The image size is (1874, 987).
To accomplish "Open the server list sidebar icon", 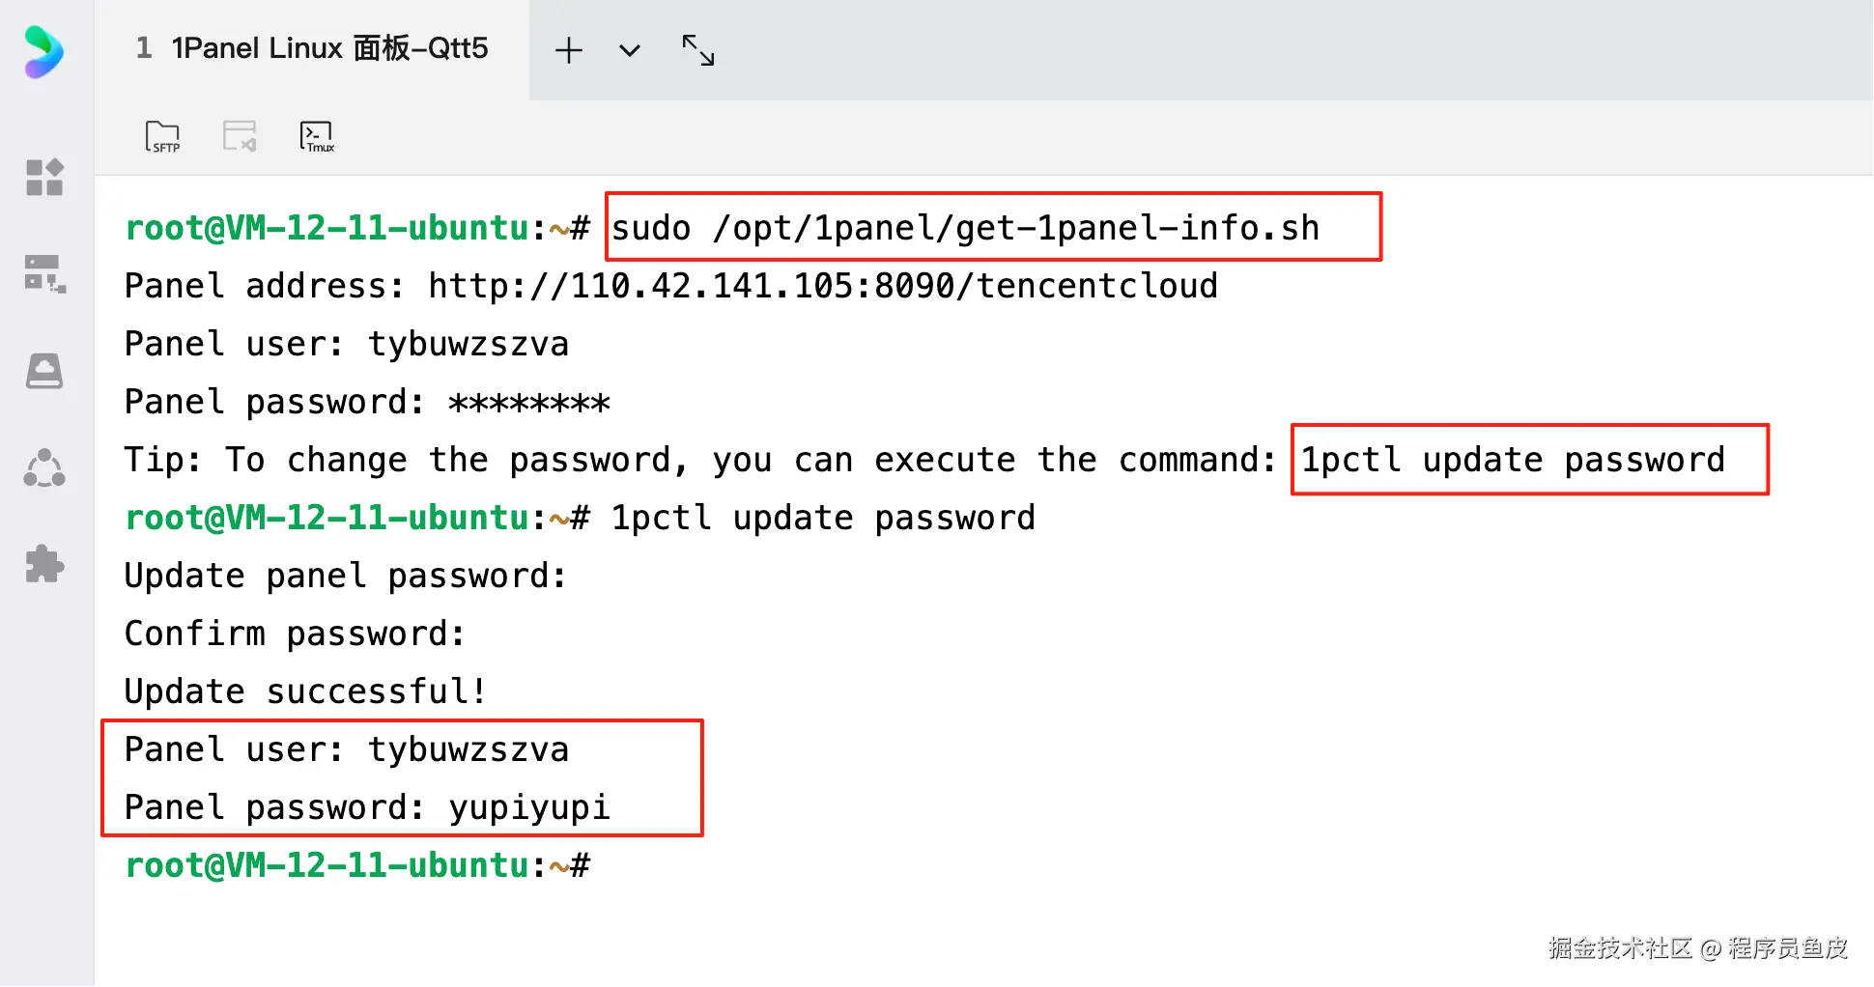I will (x=44, y=274).
